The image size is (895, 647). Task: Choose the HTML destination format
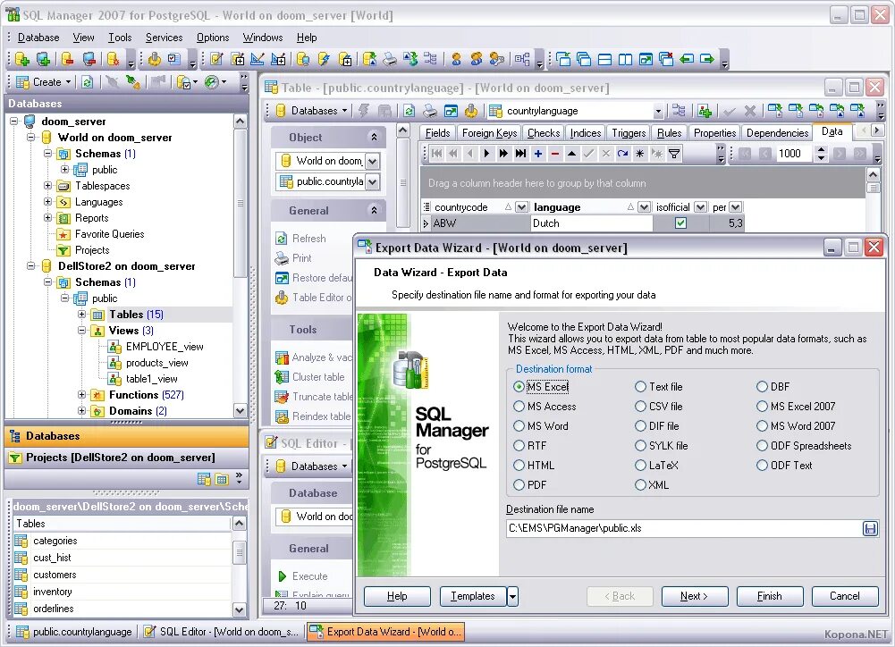pos(534,465)
